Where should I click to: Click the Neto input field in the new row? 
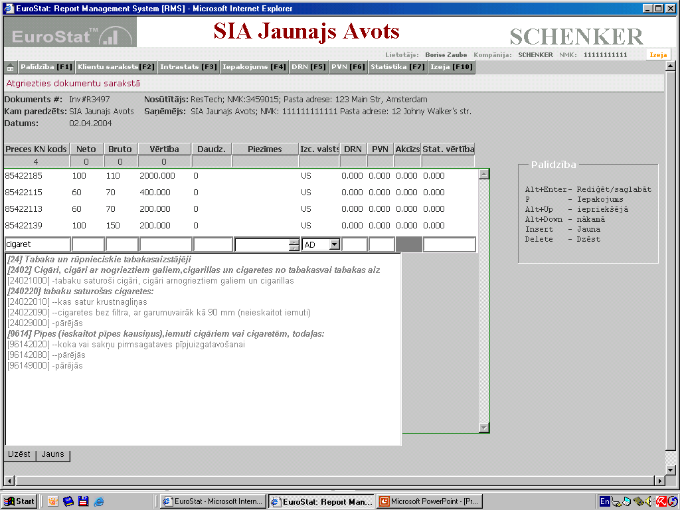point(88,244)
